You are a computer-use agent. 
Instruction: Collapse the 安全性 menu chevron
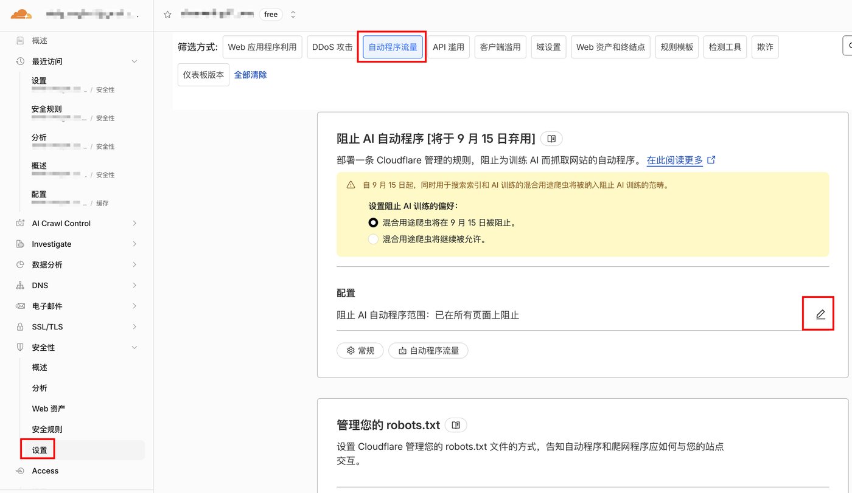(134, 347)
